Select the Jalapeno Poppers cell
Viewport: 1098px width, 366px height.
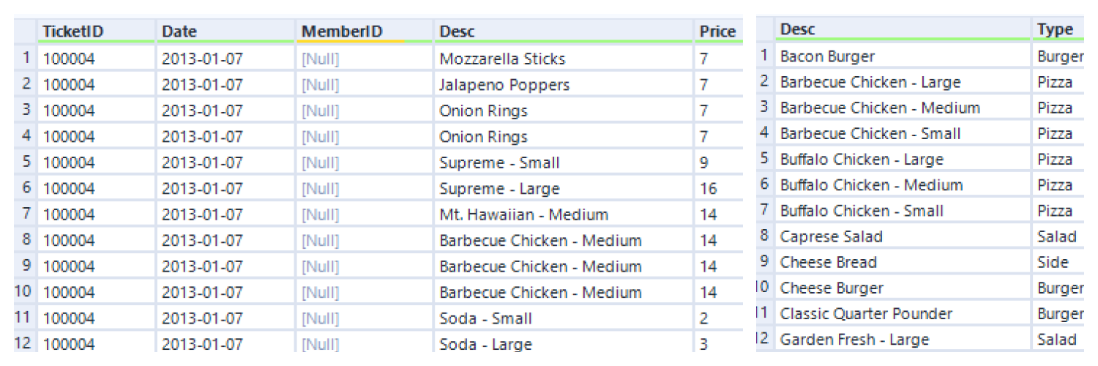pos(564,85)
